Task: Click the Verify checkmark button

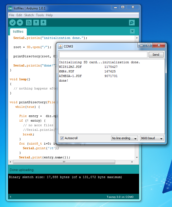Action: pos(12,23)
